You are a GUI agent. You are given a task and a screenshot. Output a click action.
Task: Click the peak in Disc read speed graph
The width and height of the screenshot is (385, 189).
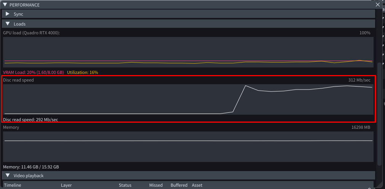246,86
